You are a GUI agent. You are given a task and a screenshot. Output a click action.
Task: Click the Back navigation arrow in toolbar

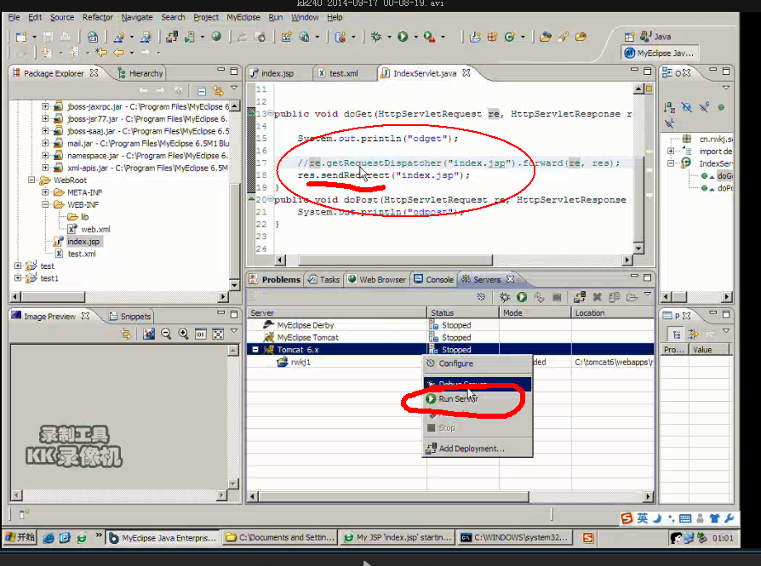(x=118, y=53)
